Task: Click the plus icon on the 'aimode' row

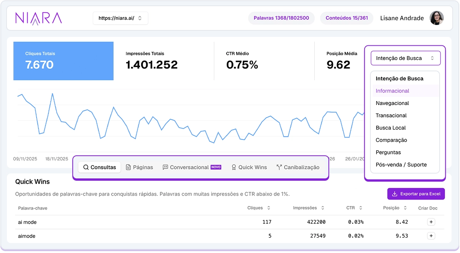Action: tap(431, 236)
